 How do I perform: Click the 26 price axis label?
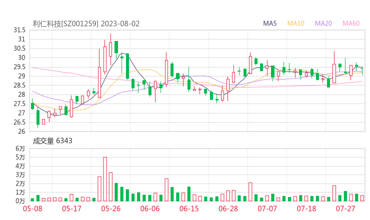pos(21,131)
